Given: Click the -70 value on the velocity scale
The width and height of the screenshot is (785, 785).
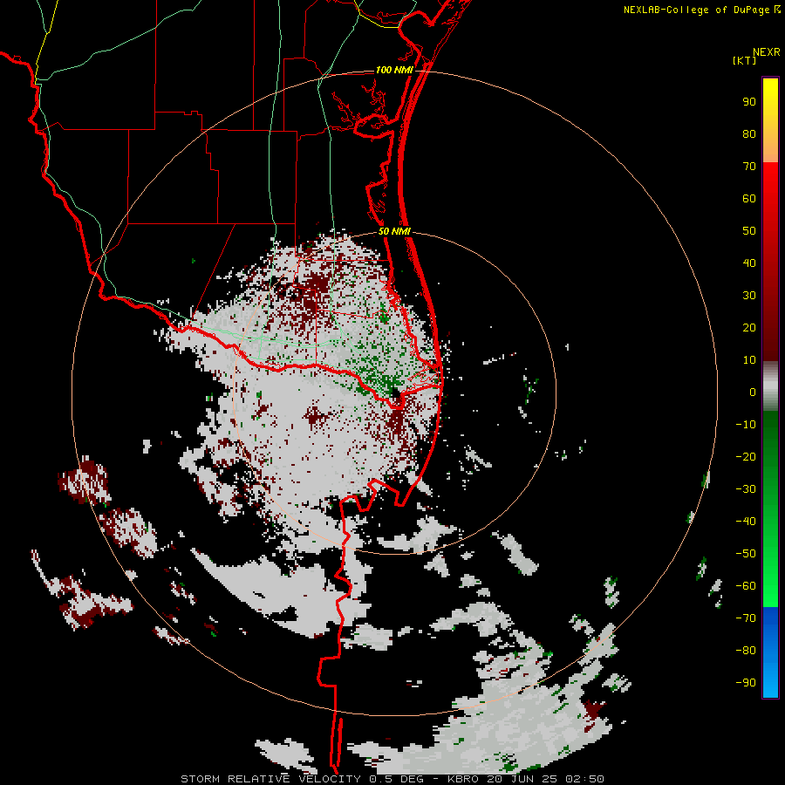Looking at the screenshot, I should (x=746, y=618).
